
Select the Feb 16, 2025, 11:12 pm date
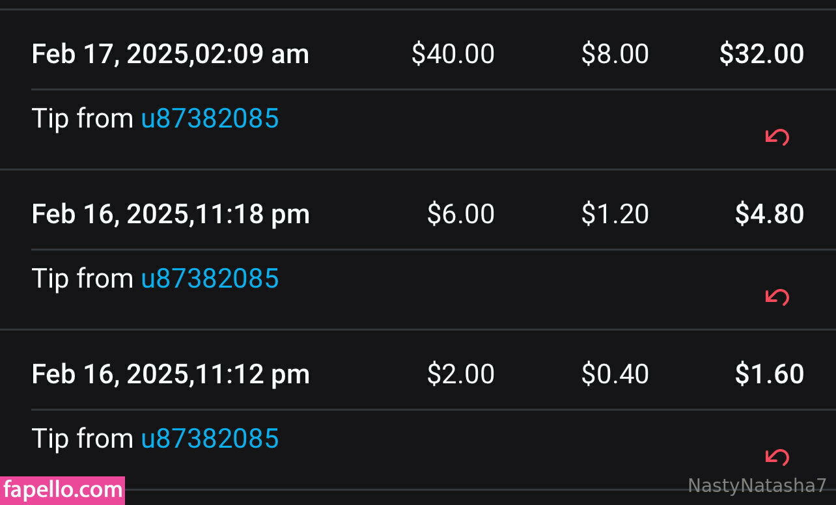(x=170, y=374)
